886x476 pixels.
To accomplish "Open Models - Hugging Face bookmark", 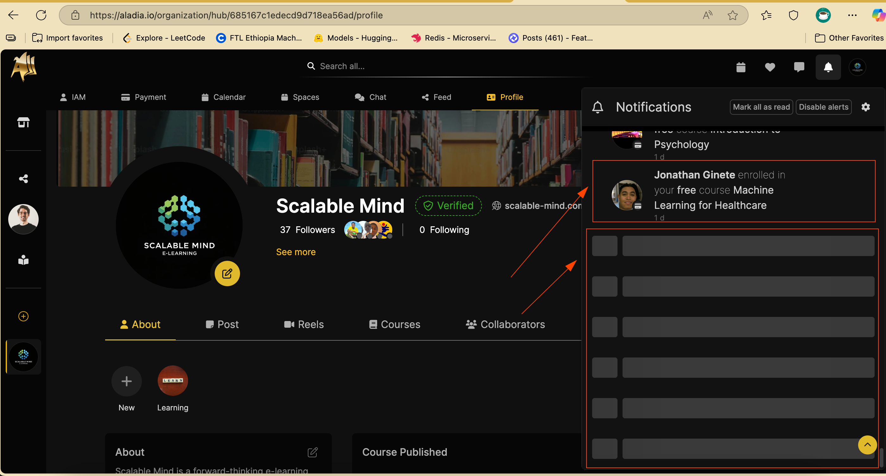I will click(x=356, y=38).
